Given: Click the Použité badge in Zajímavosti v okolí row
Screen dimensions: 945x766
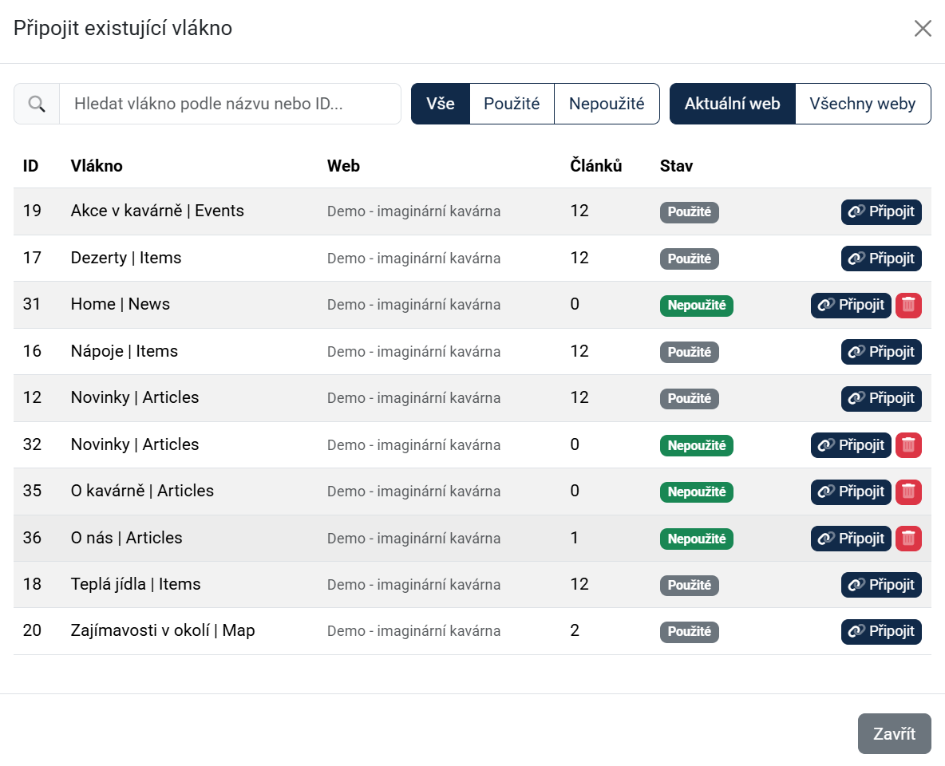Looking at the screenshot, I should (x=690, y=632).
